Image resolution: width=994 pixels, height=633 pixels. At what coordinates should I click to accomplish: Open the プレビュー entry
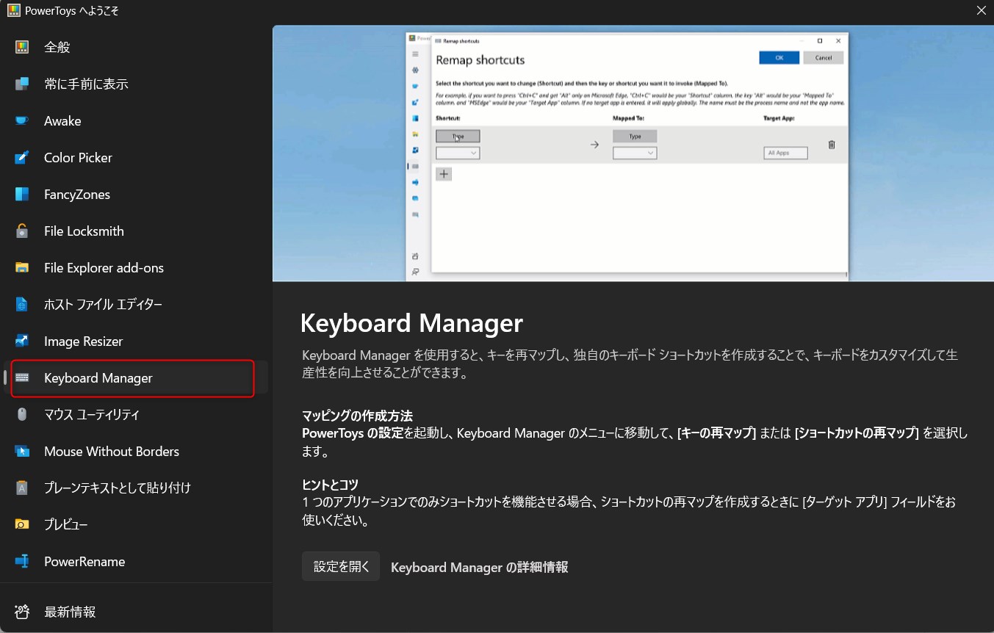[x=136, y=524]
